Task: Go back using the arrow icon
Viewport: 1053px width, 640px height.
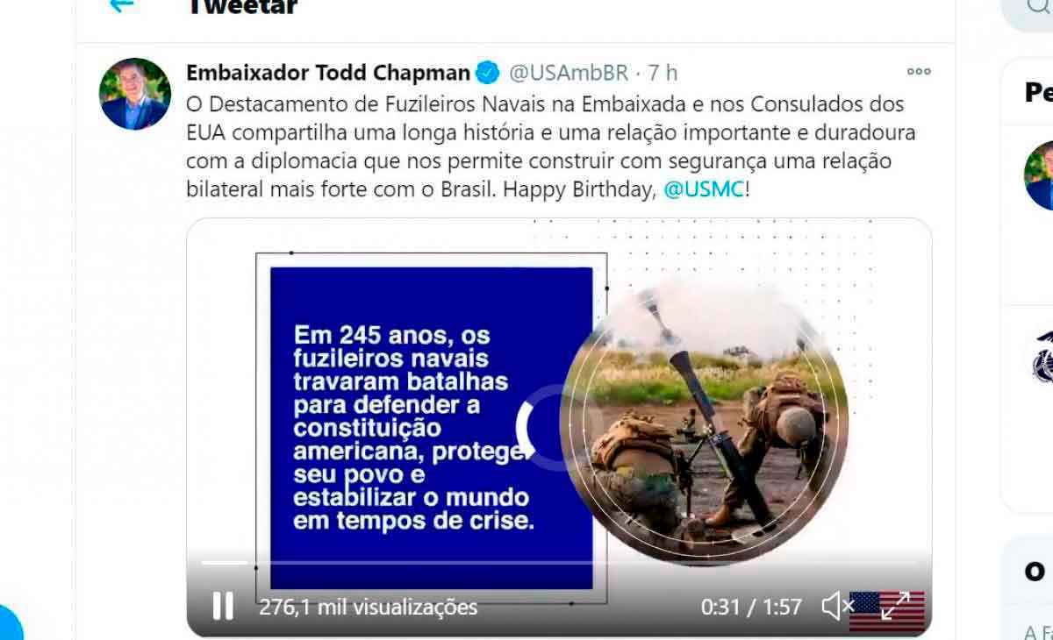Action: click(x=122, y=5)
